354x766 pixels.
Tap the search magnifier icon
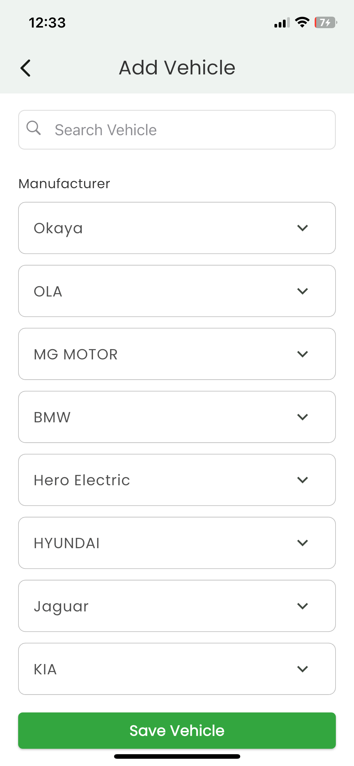(34, 128)
